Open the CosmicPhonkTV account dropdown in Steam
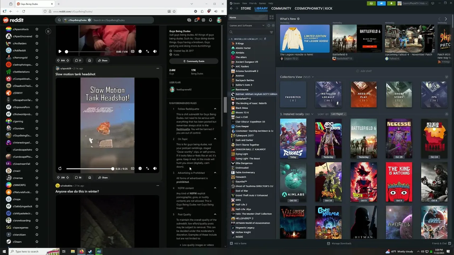The image size is (454, 255). pos(413,3)
